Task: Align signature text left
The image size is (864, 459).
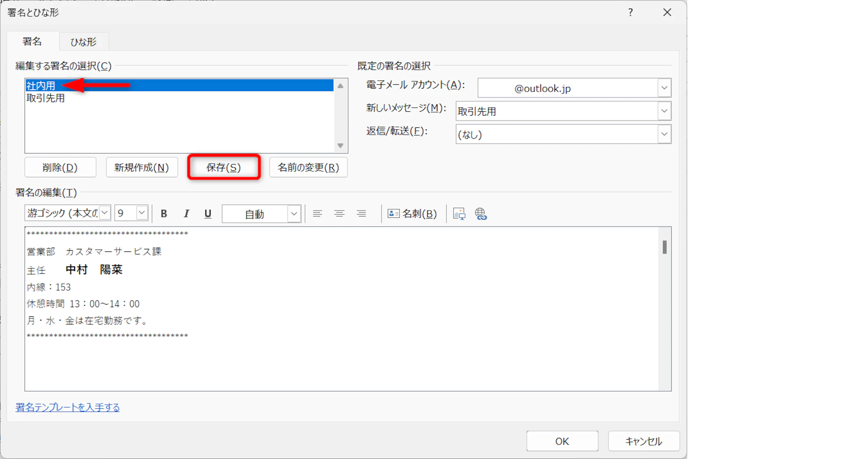Action: click(317, 214)
